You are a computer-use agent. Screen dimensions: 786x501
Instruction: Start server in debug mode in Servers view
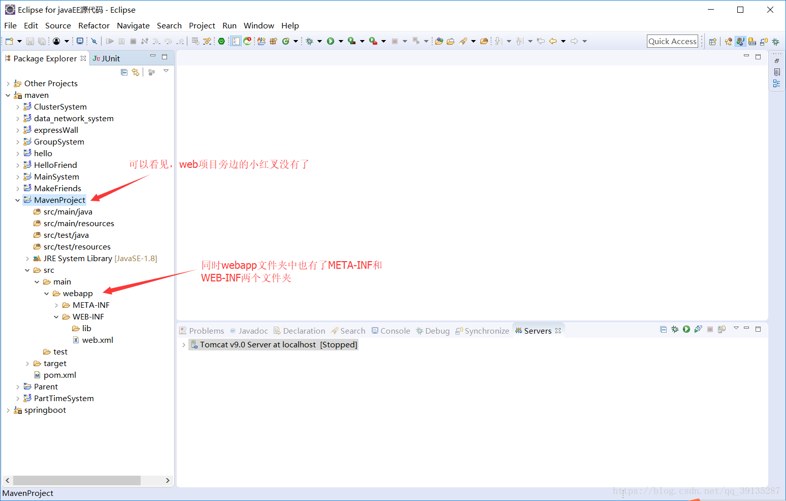pos(675,329)
